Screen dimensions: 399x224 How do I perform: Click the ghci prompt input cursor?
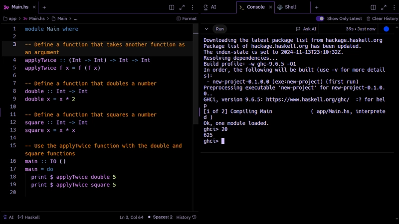223,141
